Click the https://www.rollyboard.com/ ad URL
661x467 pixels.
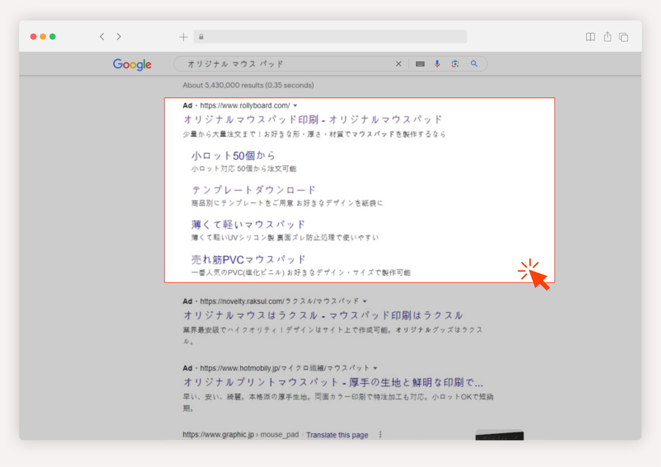click(245, 106)
